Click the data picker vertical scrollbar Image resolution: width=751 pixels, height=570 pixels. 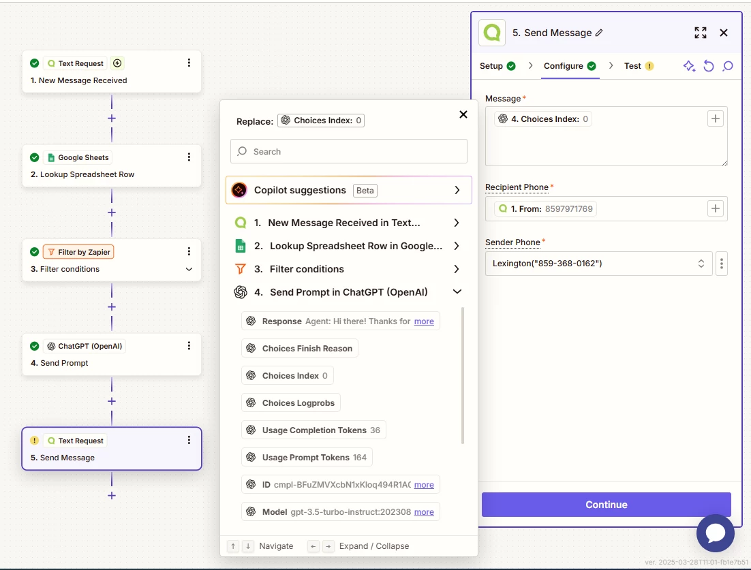462,376
